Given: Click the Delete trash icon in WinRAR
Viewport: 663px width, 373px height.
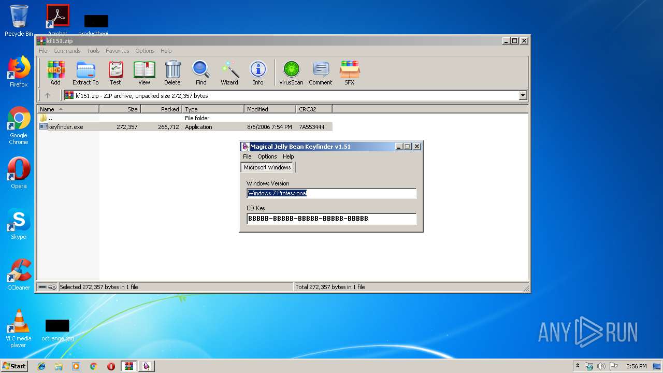Looking at the screenshot, I should coord(172,73).
